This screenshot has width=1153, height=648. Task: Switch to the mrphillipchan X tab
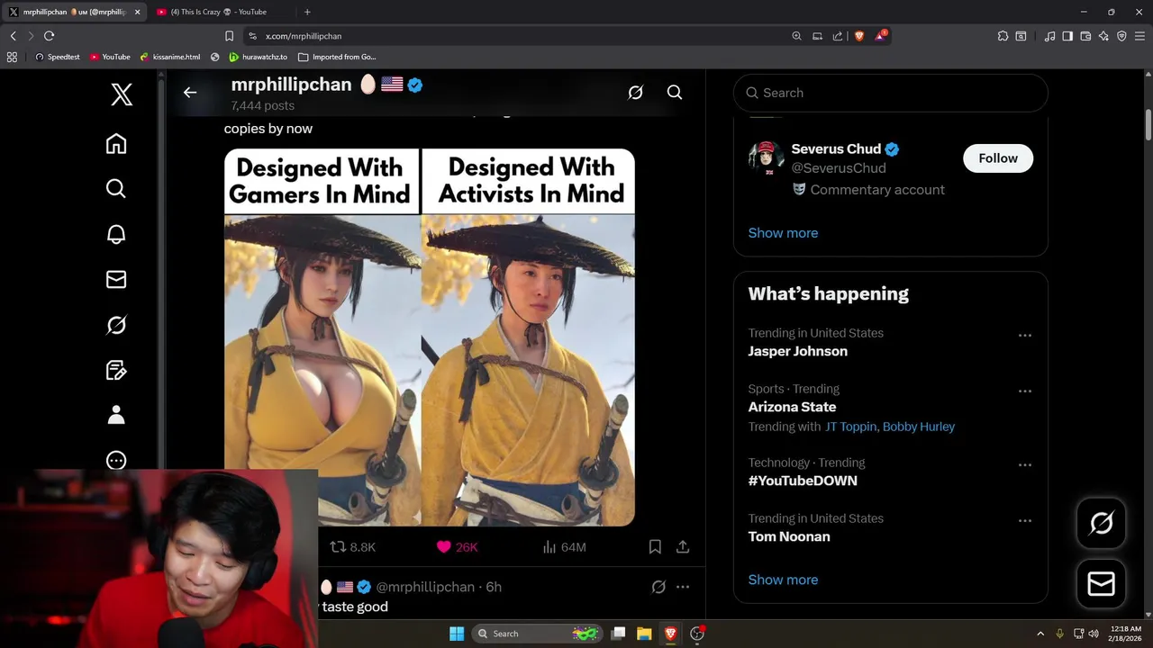[74, 12]
